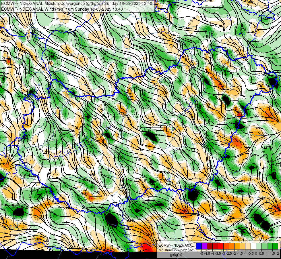This screenshot has height=259, width=281.
Task: Click the '-5' tick label in legend
Action: point(201,254)
